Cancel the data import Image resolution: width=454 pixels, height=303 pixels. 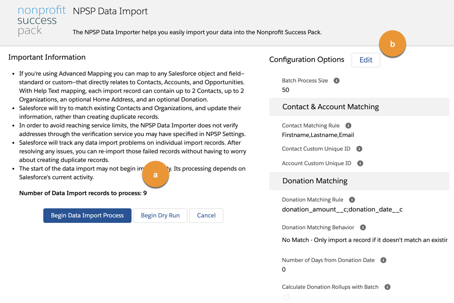tap(206, 216)
